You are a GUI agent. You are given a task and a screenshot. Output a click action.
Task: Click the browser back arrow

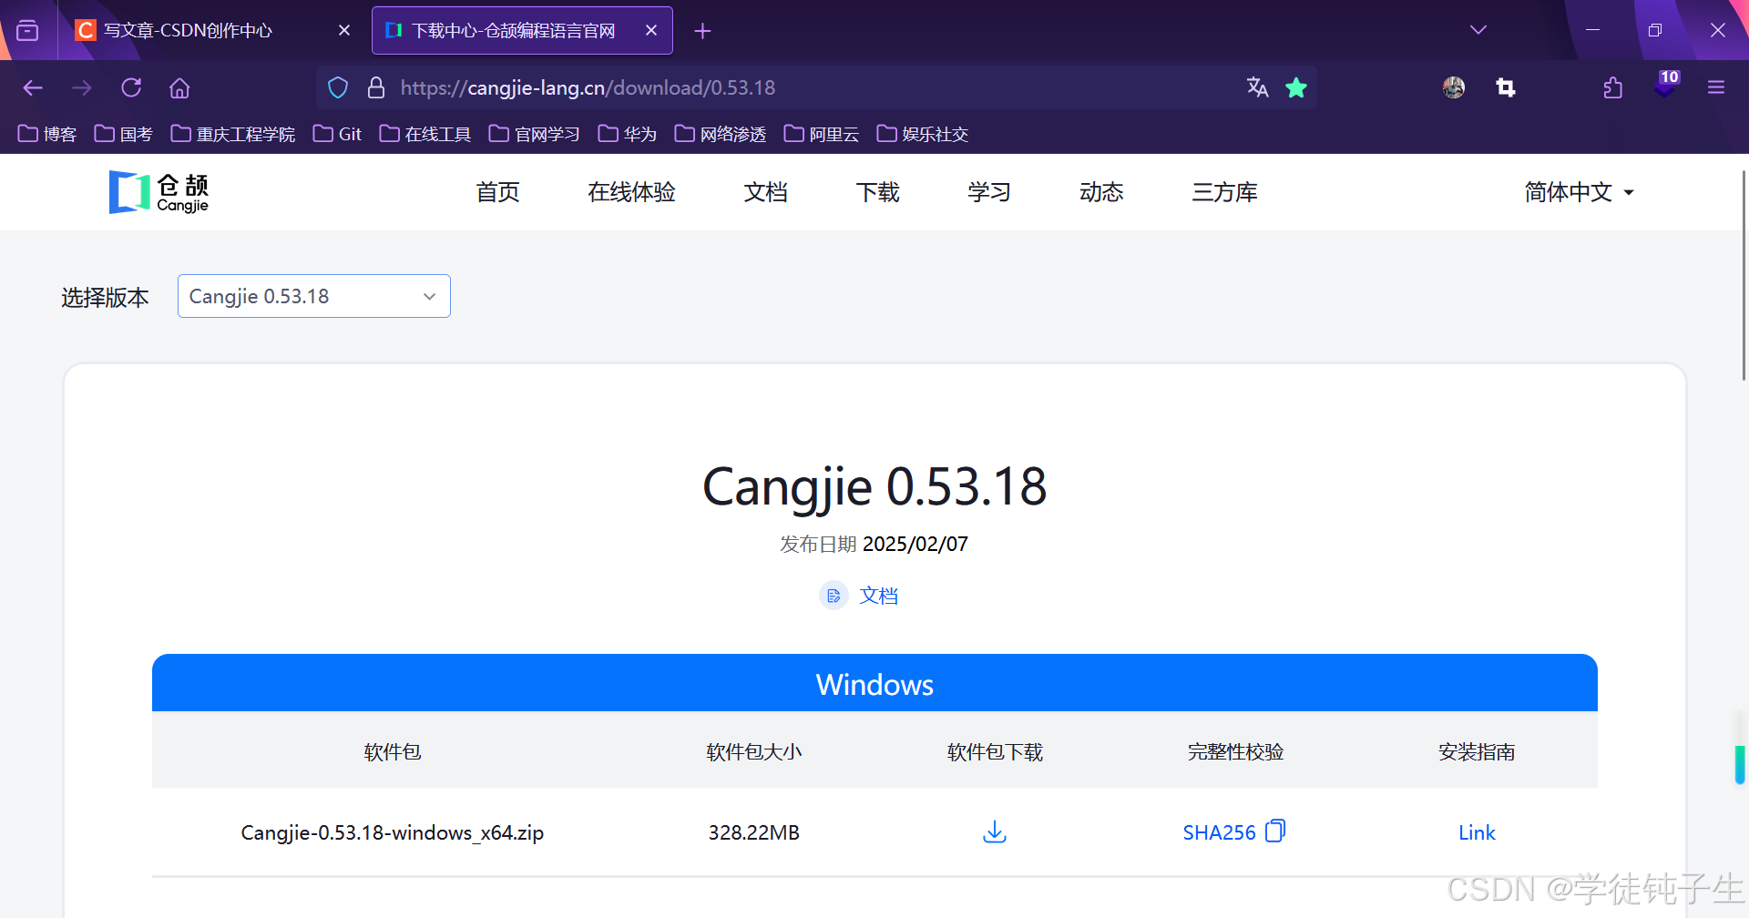tap(33, 87)
